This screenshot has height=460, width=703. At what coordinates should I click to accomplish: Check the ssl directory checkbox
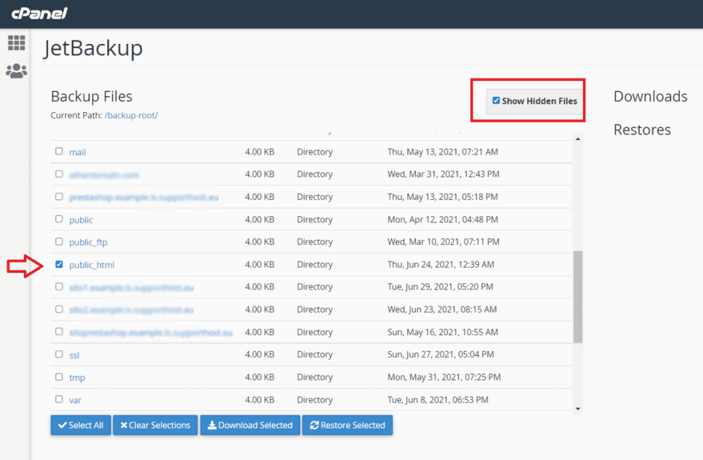pos(59,354)
